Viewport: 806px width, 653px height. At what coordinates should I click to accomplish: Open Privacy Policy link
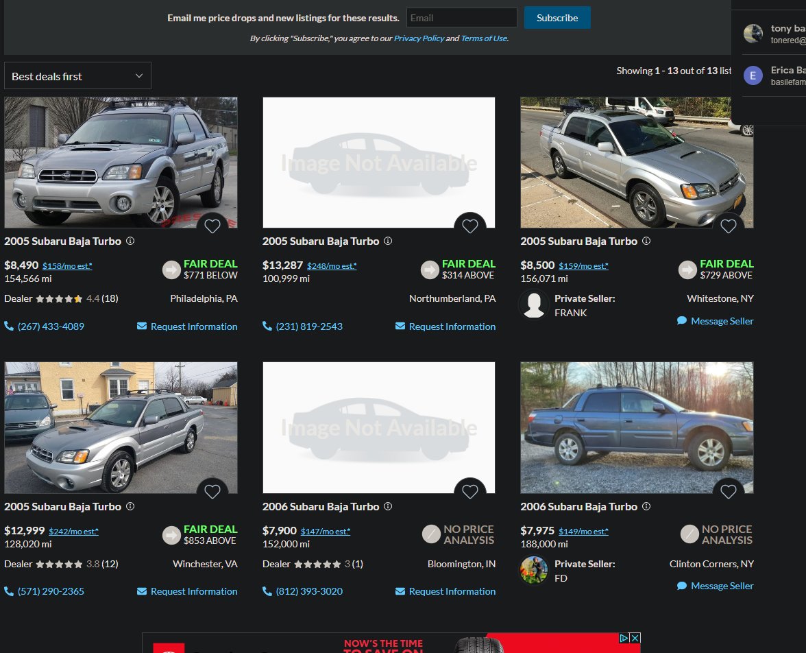[419, 38]
